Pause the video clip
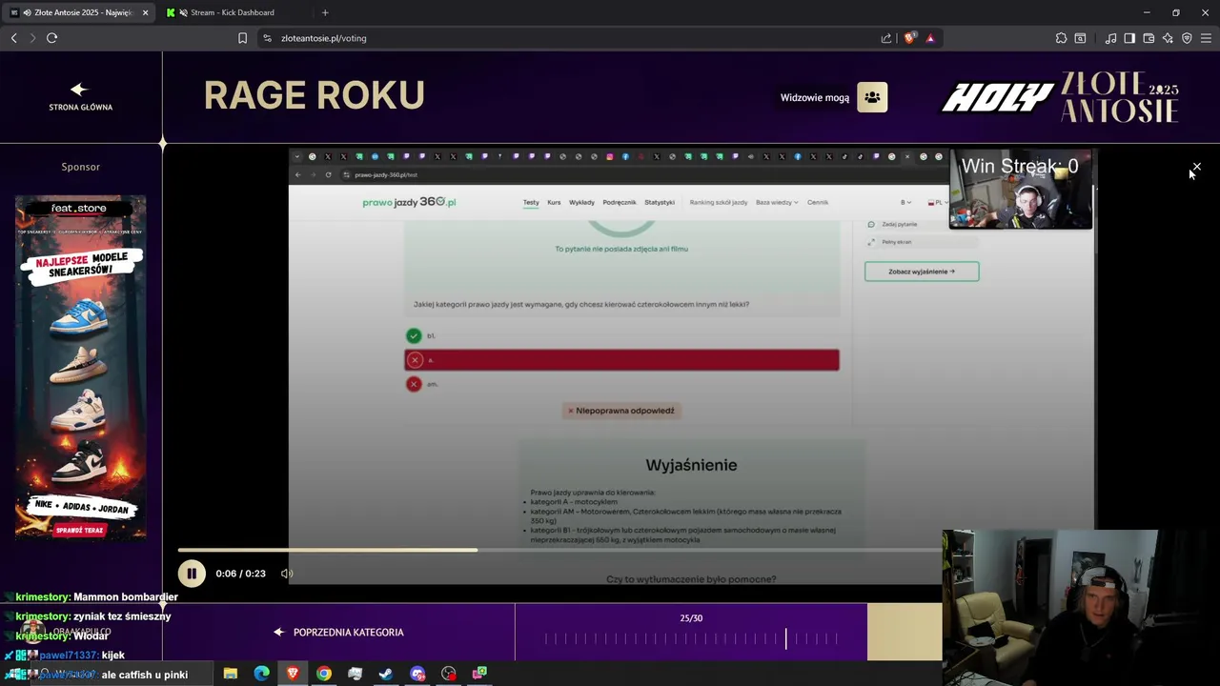The height and width of the screenshot is (686, 1220). (192, 574)
